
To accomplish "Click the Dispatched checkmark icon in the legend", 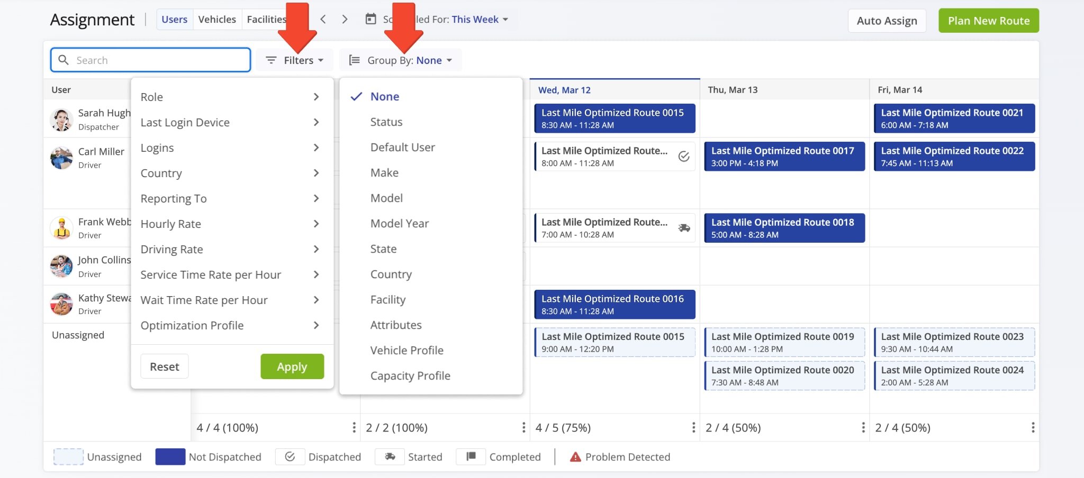I will pos(290,456).
